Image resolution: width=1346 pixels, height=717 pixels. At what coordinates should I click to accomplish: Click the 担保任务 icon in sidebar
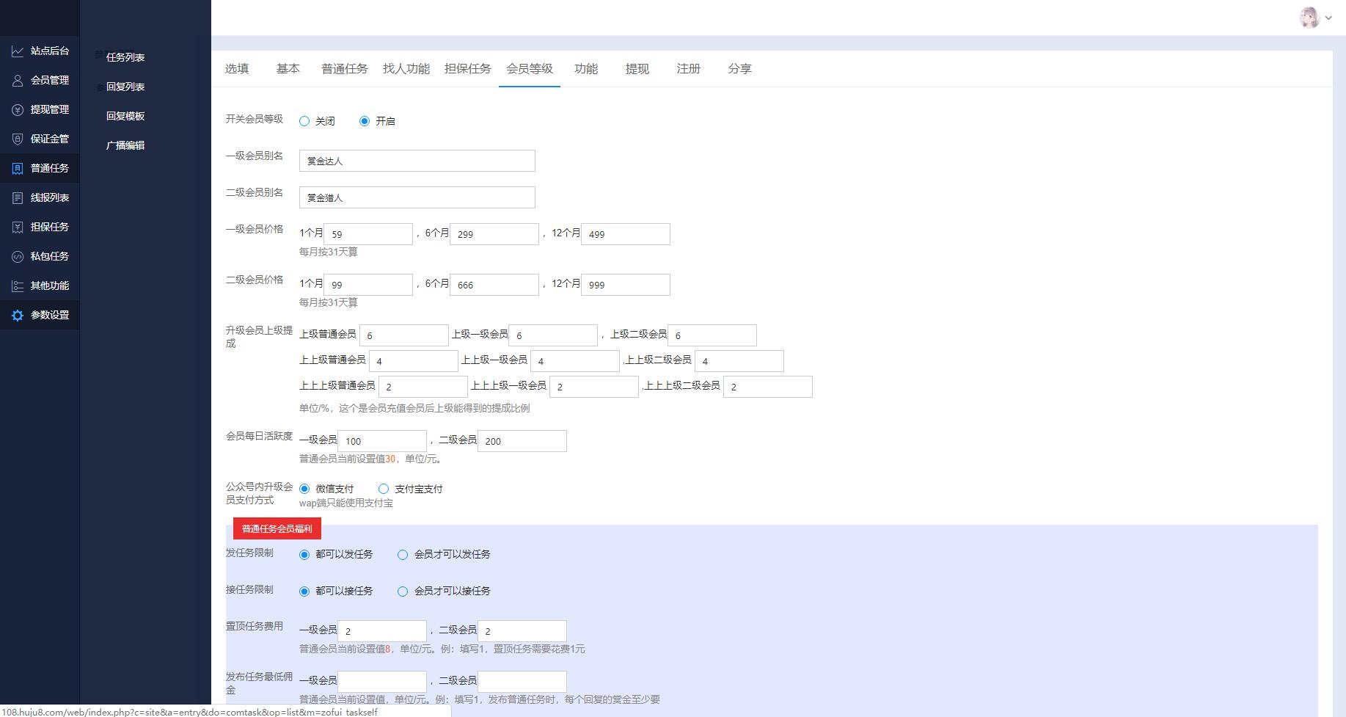point(18,227)
